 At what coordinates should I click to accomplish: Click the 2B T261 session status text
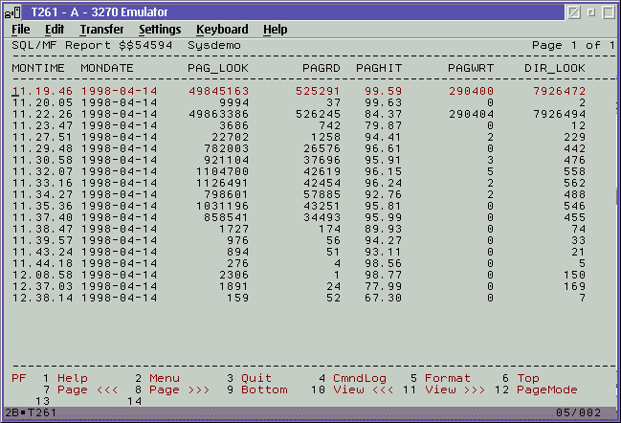31,412
